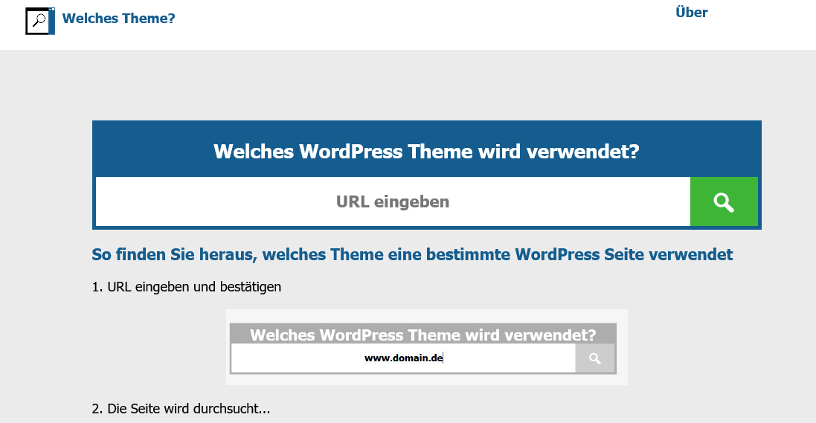The height and width of the screenshot is (423, 816).
Task: Click the example image with www.domain.de
Action: pyautogui.click(x=427, y=348)
